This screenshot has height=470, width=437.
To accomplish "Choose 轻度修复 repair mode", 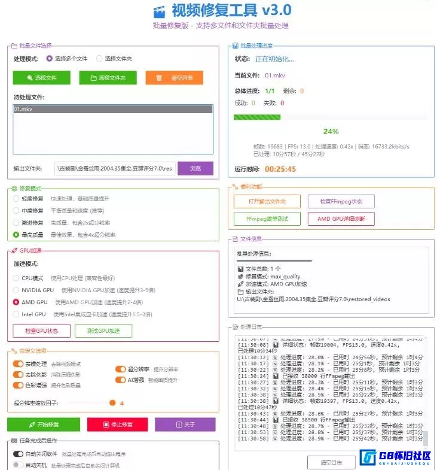I will point(16,198).
